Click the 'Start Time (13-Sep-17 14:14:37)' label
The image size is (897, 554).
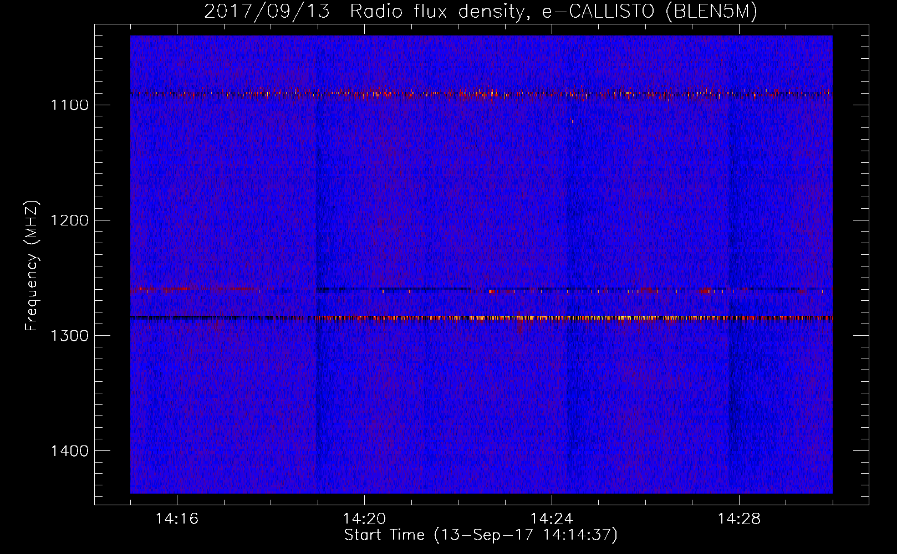(x=481, y=535)
